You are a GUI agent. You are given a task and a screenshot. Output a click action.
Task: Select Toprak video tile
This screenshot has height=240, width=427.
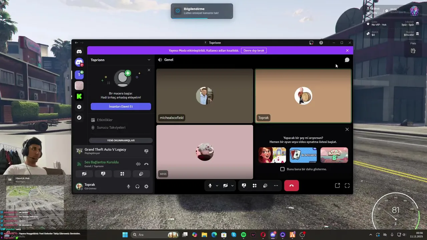coord(303,96)
